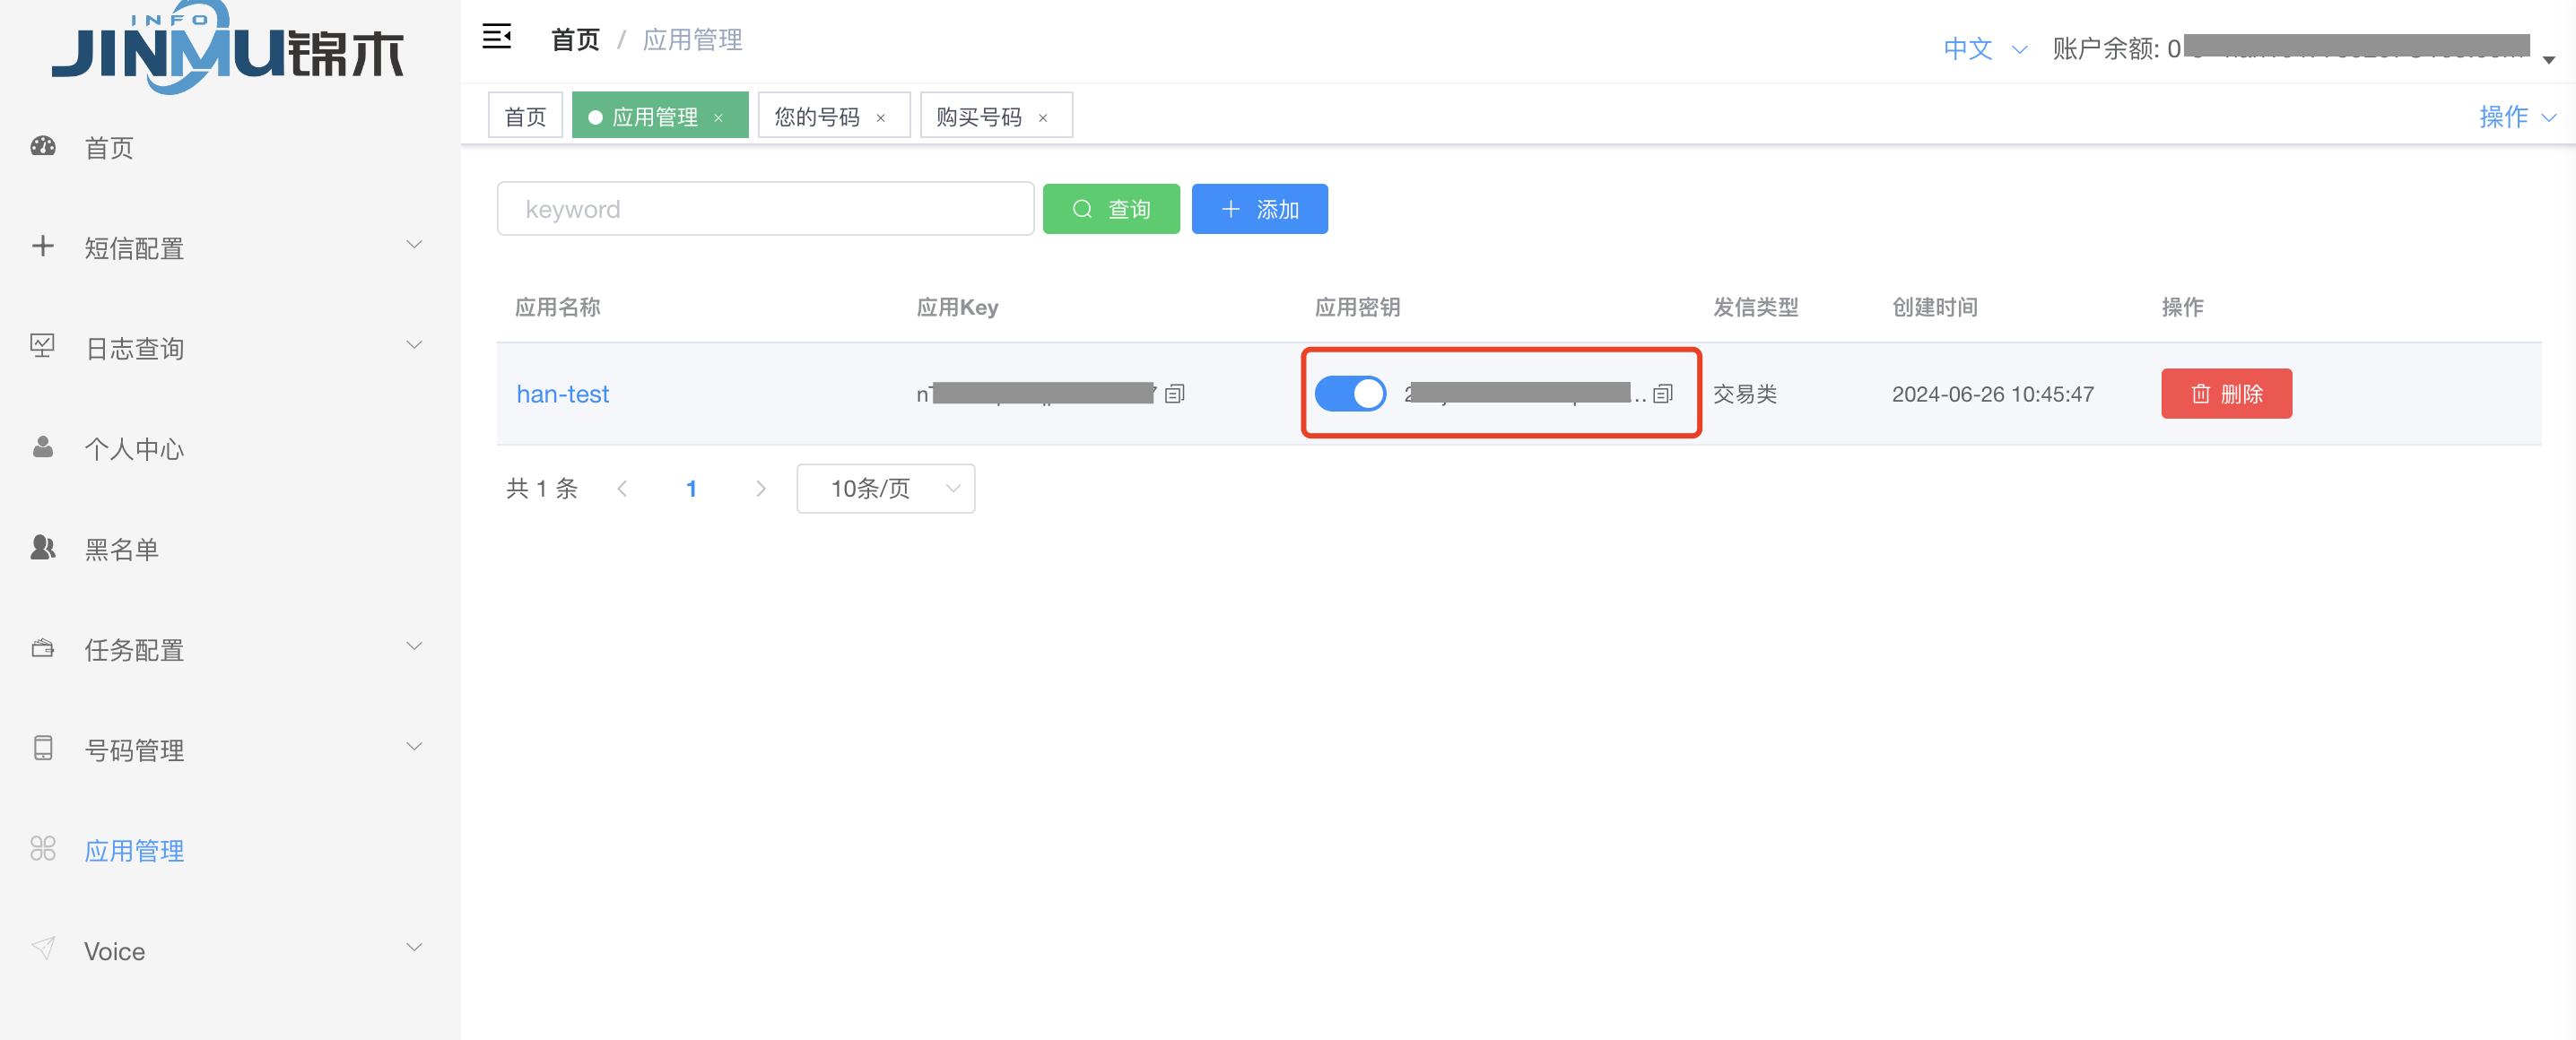Switch to the 首页 tab
Image resolution: width=2576 pixels, height=1040 pixels.
click(525, 117)
